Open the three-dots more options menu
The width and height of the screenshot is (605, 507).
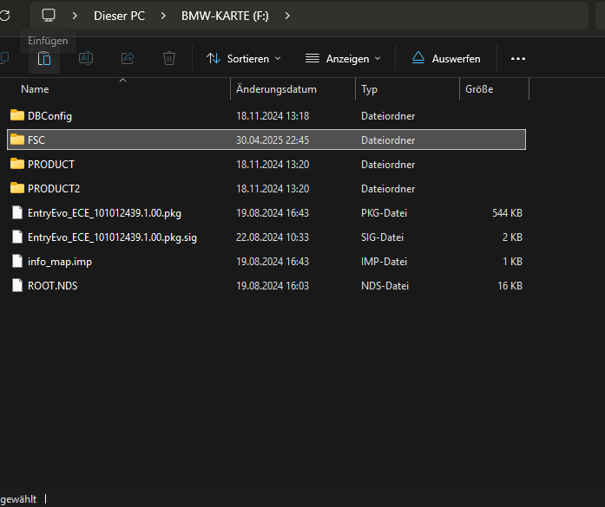coord(518,59)
